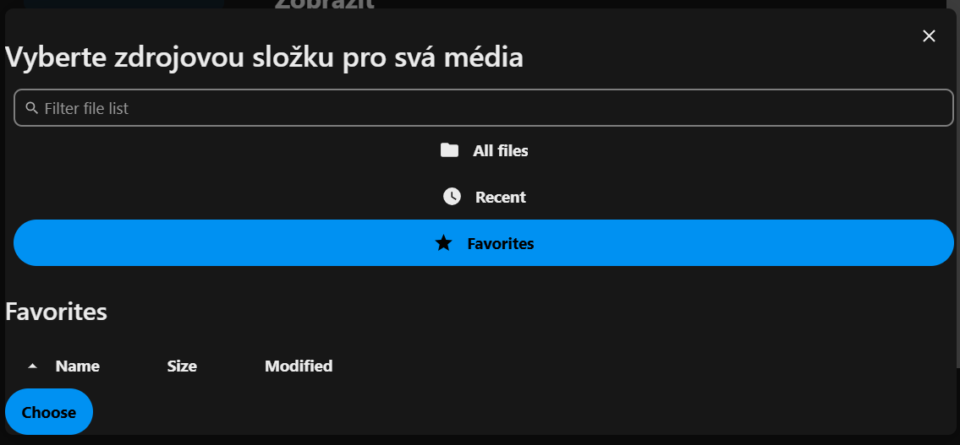Viewport: 960px width, 445px height.
Task: Select the highlighted Favorites view
Action: pyautogui.click(x=484, y=243)
